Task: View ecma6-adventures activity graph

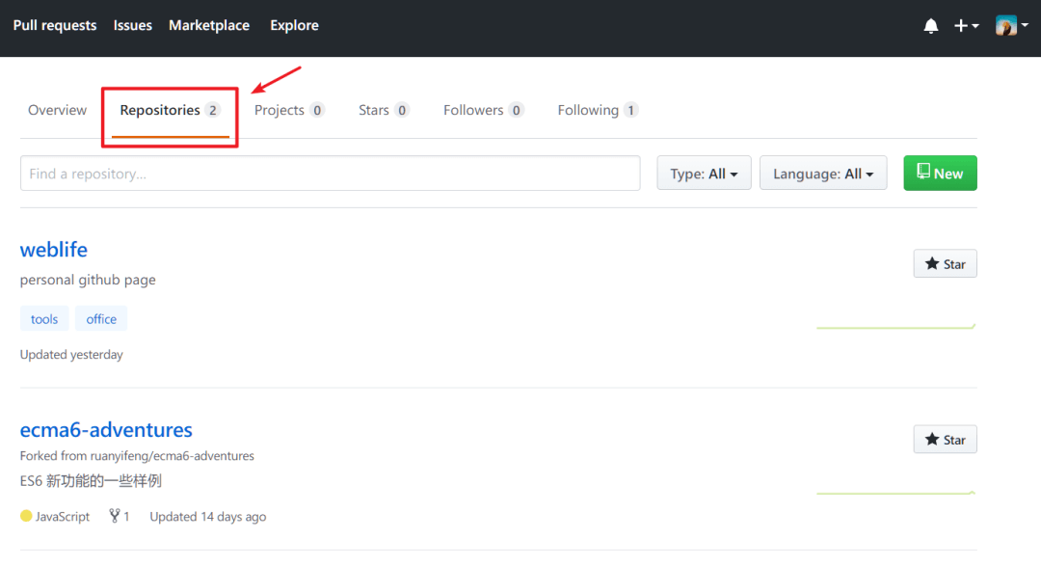Action: [895, 493]
